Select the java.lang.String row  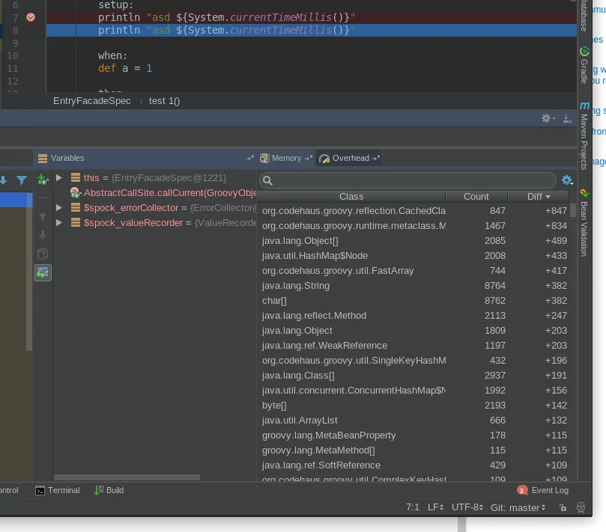tap(414, 286)
